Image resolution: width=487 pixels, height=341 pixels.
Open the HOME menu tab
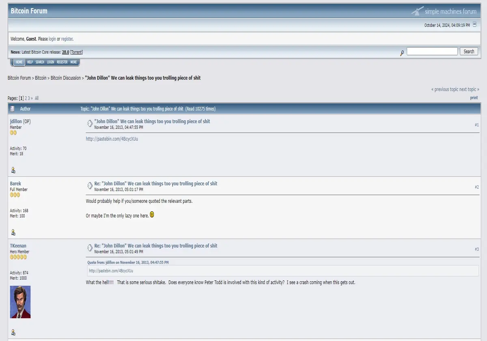point(19,62)
